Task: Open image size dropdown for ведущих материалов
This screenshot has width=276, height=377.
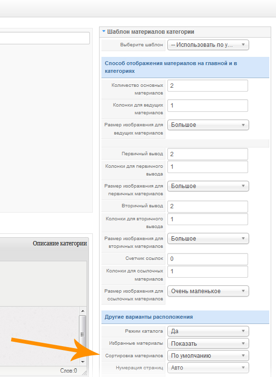Action: (208, 125)
